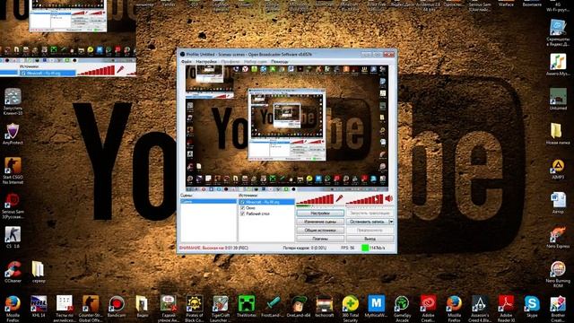Open the Файл menu in OBS
This screenshot has height=323, width=574.
187,62
